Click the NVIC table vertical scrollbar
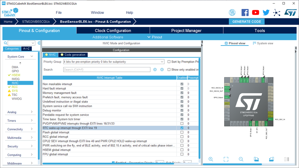The width and height of the screenshot is (299, 168). pos(199,108)
